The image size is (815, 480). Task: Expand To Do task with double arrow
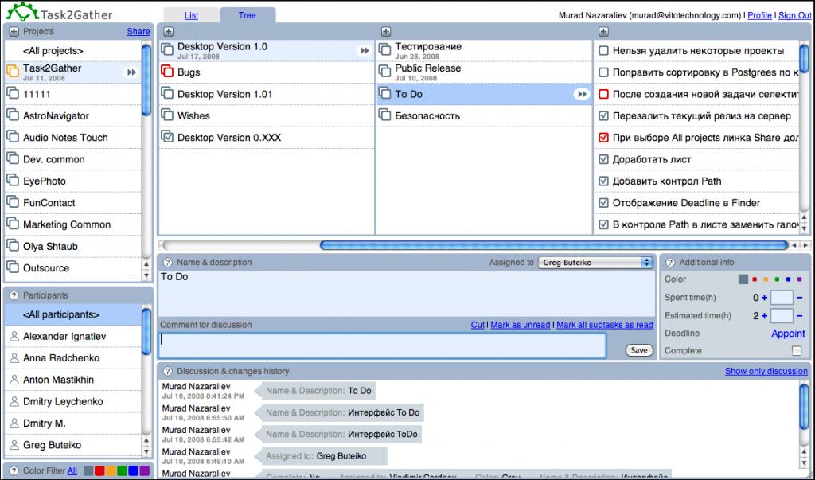(582, 94)
